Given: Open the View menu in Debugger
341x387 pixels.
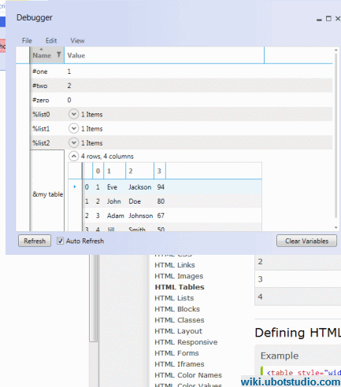Looking at the screenshot, I should point(77,41).
